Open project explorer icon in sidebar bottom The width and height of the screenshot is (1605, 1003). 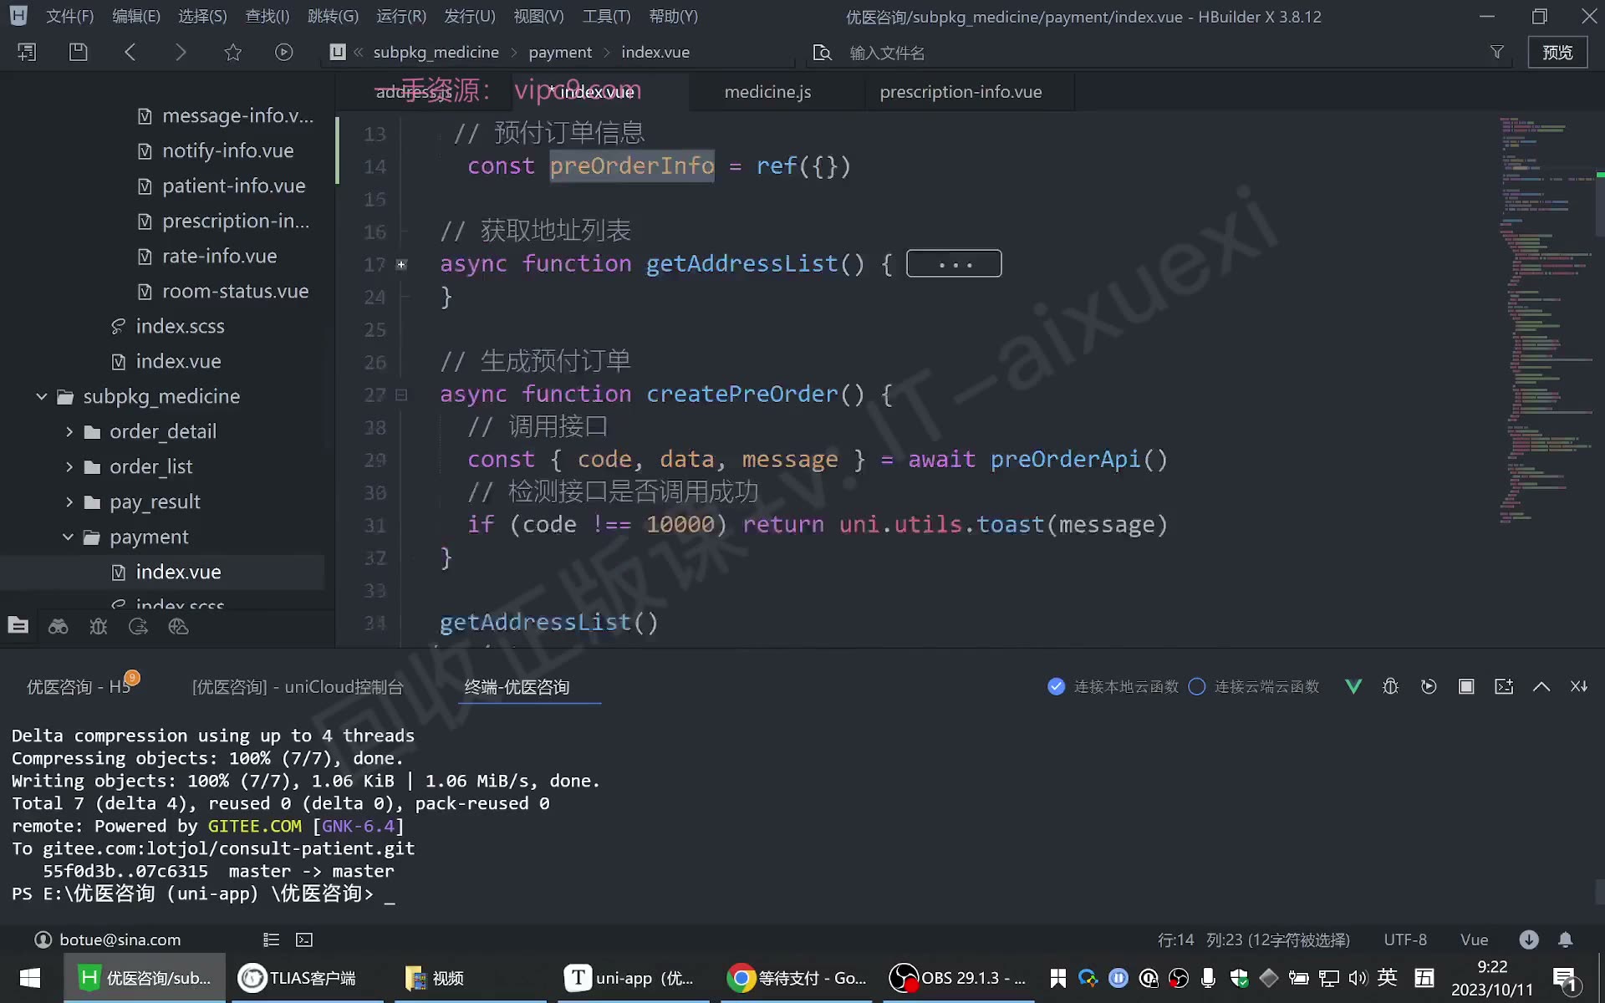(x=18, y=625)
